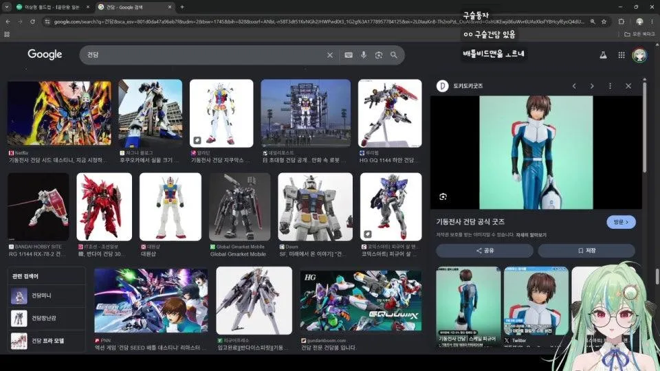This screenshot has width=660, height=371.
Task: Switch to the first browser tab
Action: point(52,7)
